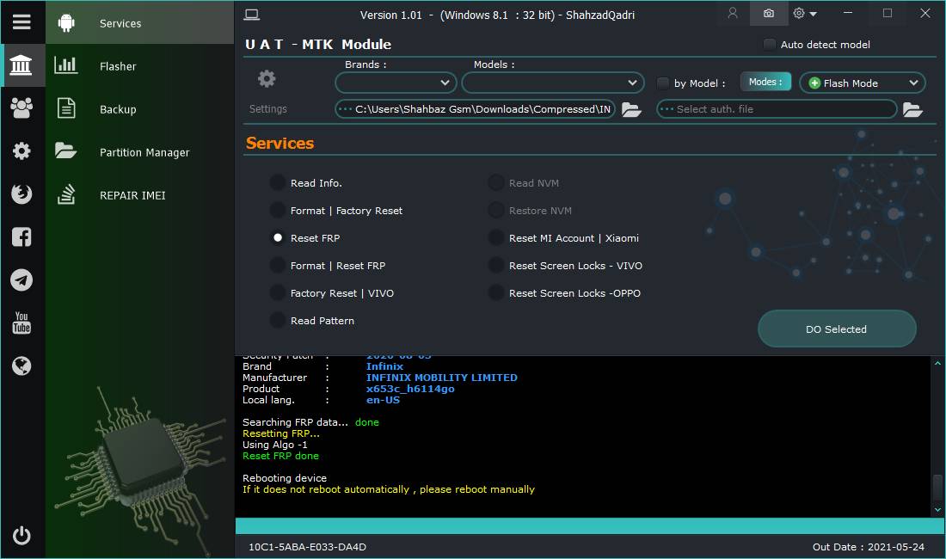Viewport: 946px width, 559px height.
Task: Click the Flasher bar chart icon
Action: point(65,65)
